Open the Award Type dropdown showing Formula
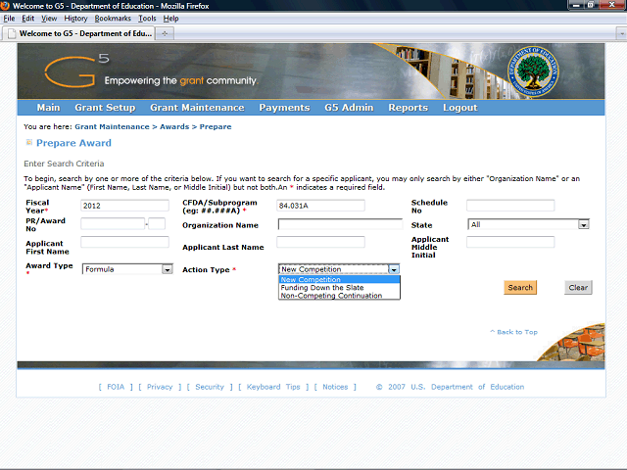The width and height of the screenshot is (627, 470). pyautogui.click(x=127, y=269)
